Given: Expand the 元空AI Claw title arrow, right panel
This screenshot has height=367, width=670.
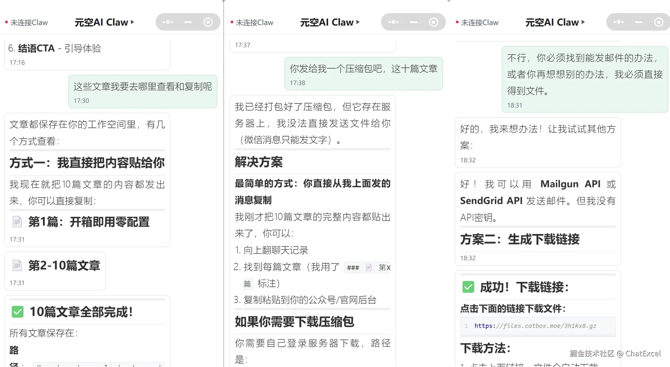Looking at the screenshot, I should pos(583,22).
